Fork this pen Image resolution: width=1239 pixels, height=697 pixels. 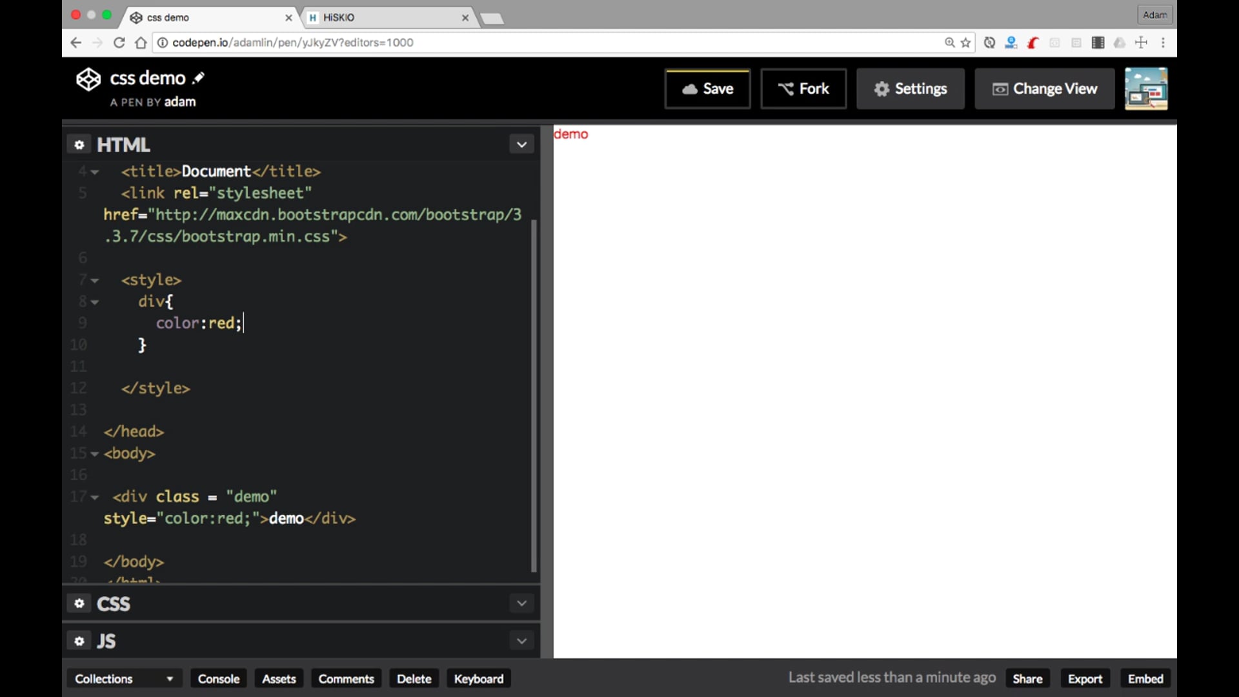click(803, 88)
